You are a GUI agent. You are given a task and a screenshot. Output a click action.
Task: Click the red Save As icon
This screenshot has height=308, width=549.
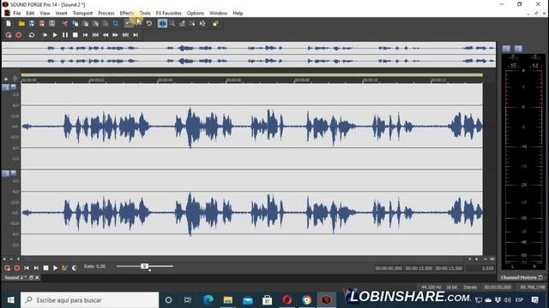coord(42,23)
